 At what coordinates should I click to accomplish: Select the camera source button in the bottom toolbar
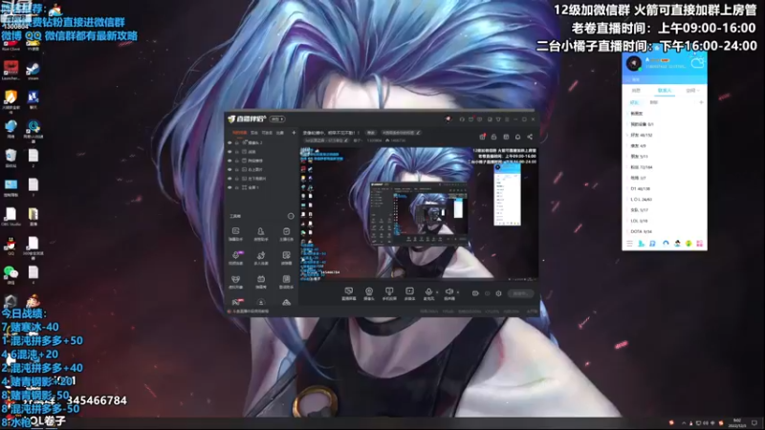(369, 293)
